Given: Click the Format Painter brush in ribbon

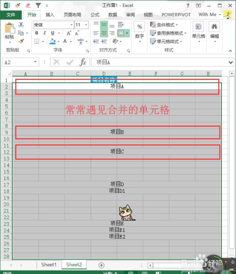Looking at the screenshot, I should click(21, 41).
